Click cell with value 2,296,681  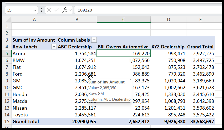(77, 74)
